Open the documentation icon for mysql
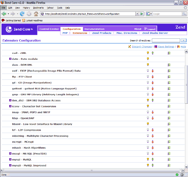The height and width of the screenshot is (177, 188). [x=169, y=159]
